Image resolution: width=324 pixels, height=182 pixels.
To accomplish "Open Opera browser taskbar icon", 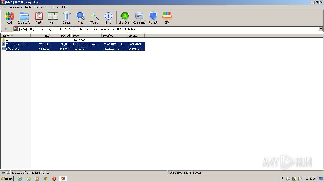I will [x=54, y=179].
